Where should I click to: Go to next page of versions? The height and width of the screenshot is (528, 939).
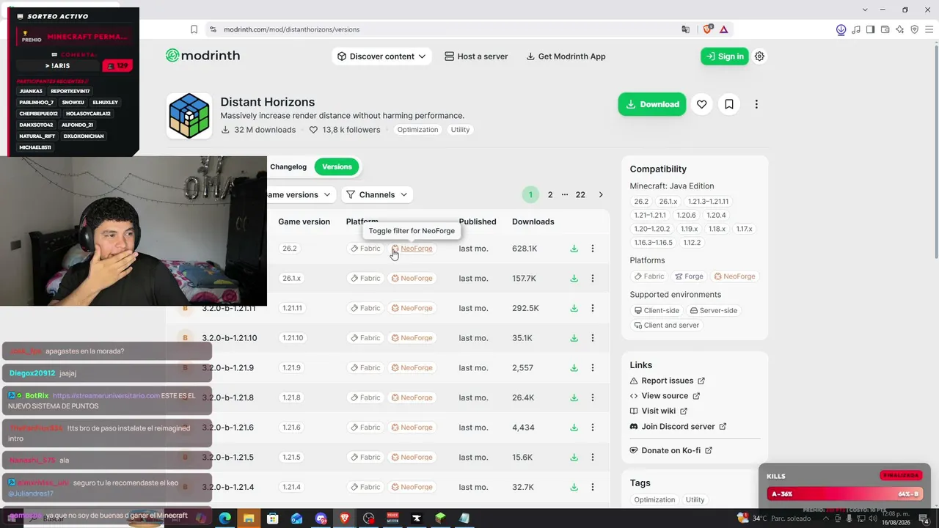click(601, 195)
